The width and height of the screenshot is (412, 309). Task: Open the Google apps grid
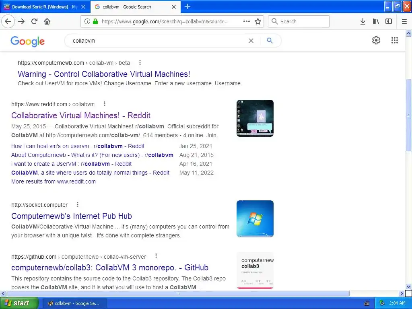coord(394,40)
